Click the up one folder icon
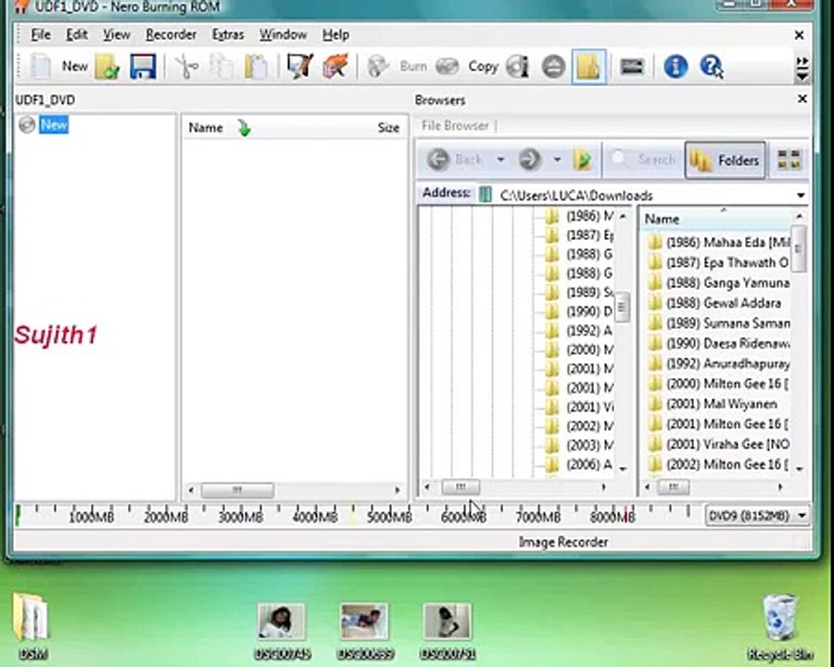Viewport: 834px width, 667px height. coord(583,159)
